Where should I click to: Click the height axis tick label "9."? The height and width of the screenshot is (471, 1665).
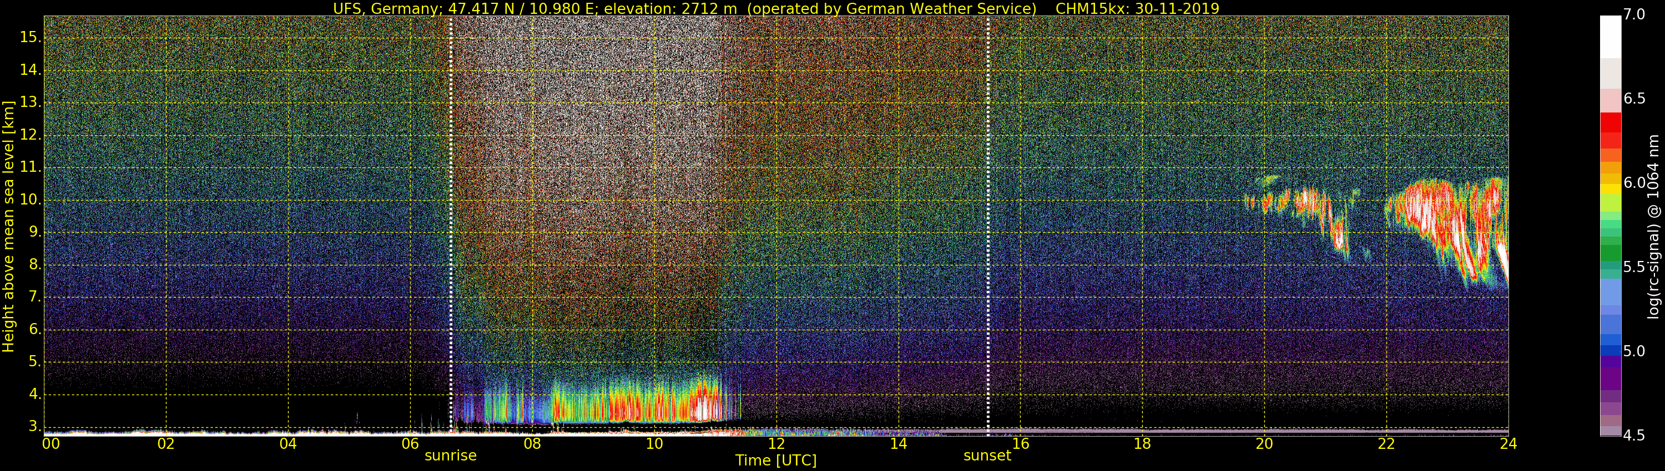point(35,232)
